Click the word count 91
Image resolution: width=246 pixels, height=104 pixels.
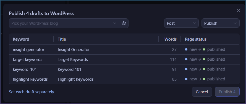tap(174, 69)
